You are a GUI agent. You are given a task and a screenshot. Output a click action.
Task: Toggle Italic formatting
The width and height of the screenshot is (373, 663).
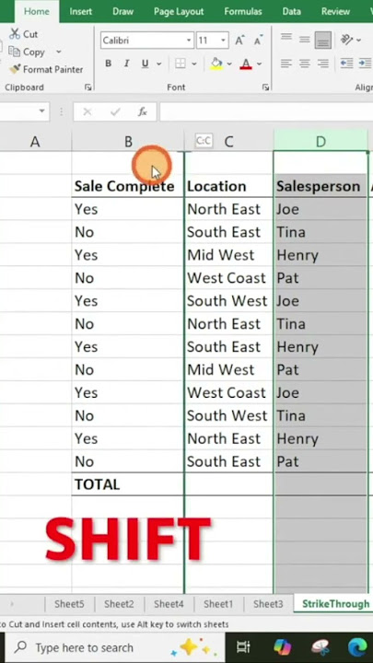point(126,64)
